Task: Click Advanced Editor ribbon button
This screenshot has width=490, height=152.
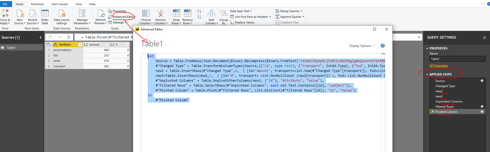Action: coord(121,17)
